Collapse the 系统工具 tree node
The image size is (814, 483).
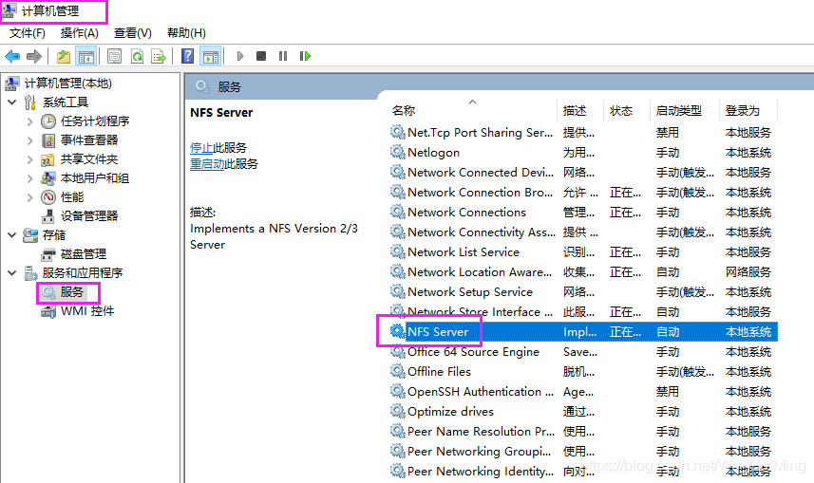(12, 102)
